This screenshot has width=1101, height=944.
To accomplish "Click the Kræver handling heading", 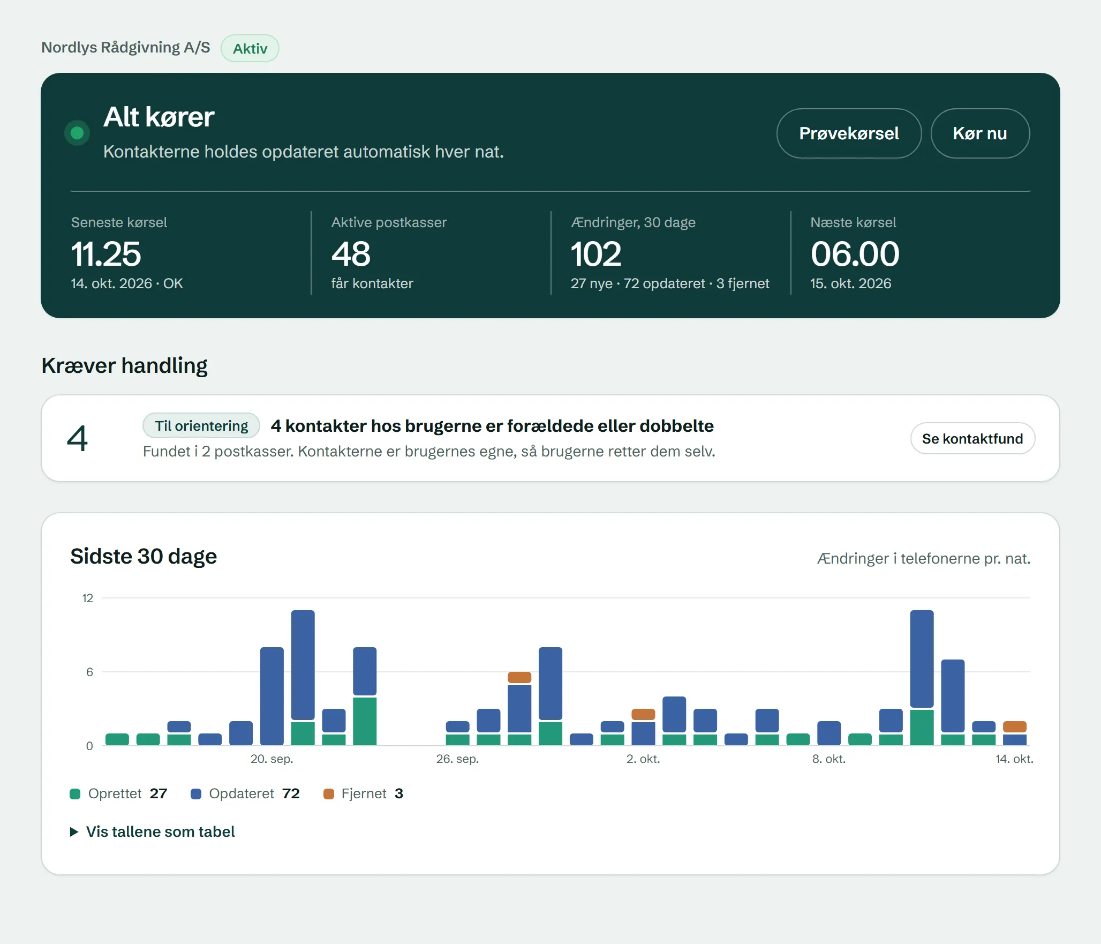I will [x=124, y=365].
